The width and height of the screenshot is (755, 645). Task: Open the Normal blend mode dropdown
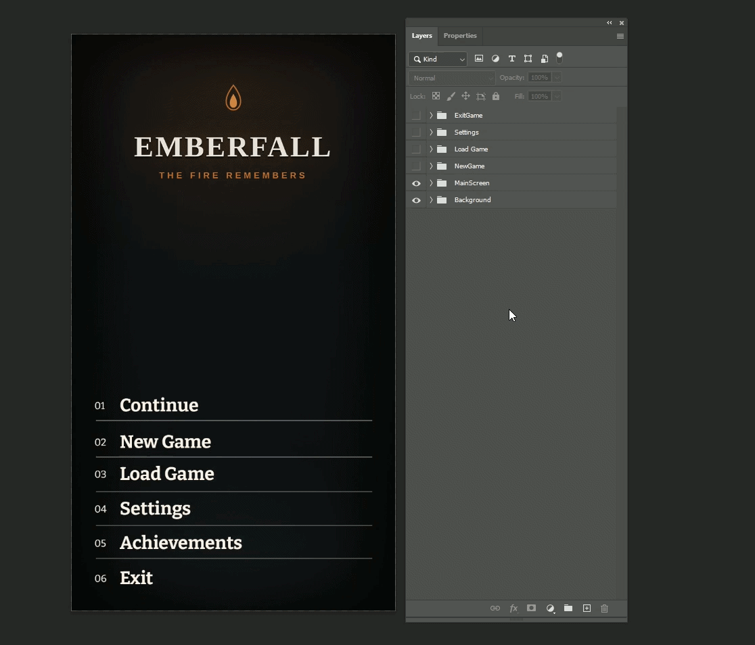pos(451,78)
